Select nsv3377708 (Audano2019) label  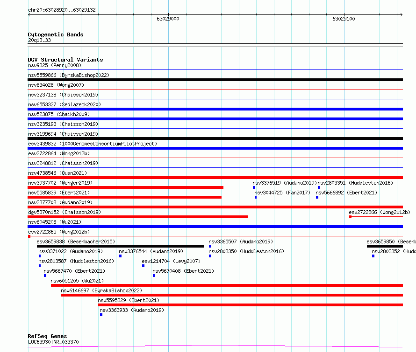(x=60, y=202)
